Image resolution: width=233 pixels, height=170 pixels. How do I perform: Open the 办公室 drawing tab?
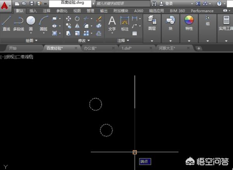pyautogui.click(x=90, y=48)
